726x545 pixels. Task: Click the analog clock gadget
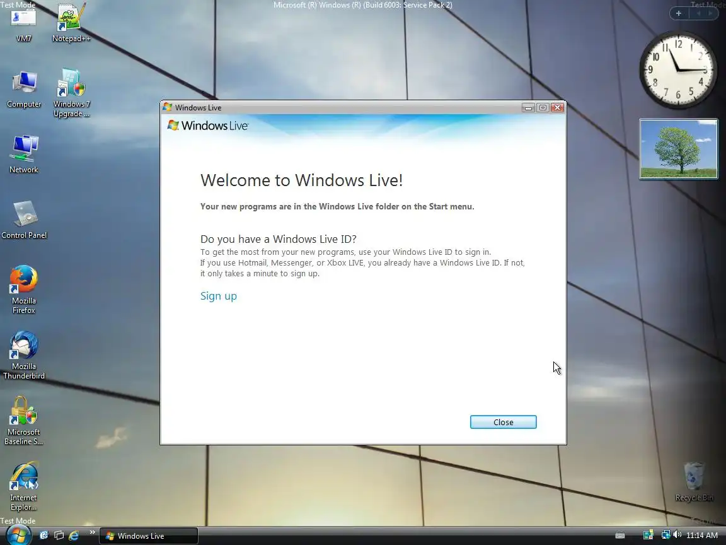tap(678, 71)
